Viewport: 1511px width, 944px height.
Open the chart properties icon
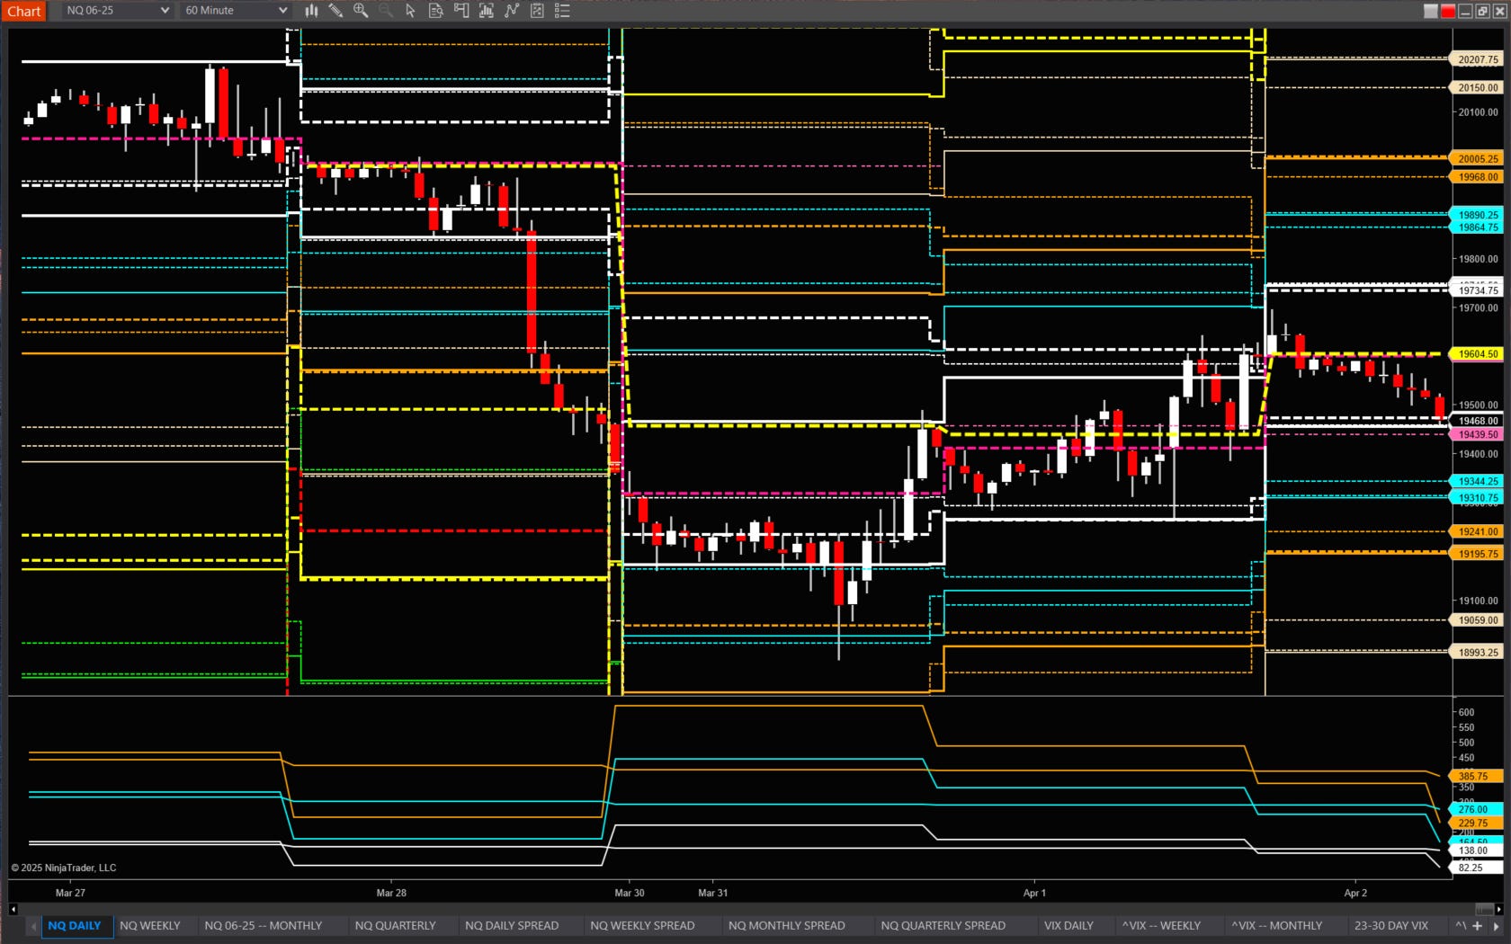click(537, 11)
